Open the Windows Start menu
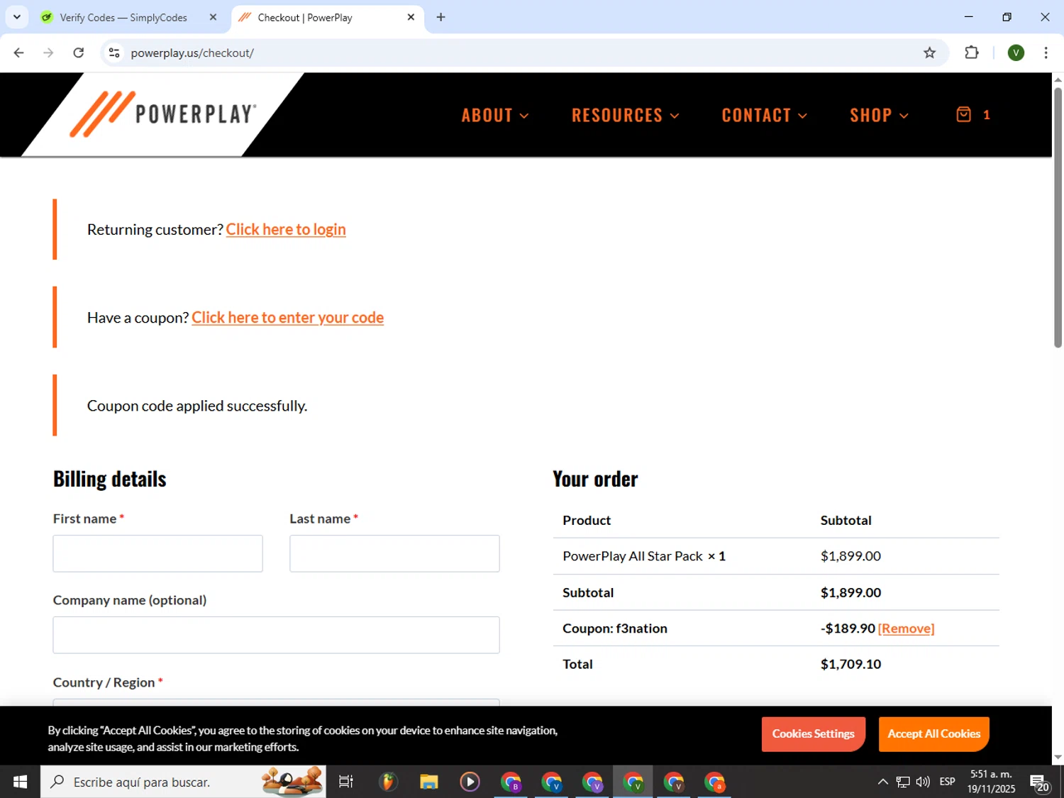The height and width of the screenshot is (798, 1064). point(20,782)
